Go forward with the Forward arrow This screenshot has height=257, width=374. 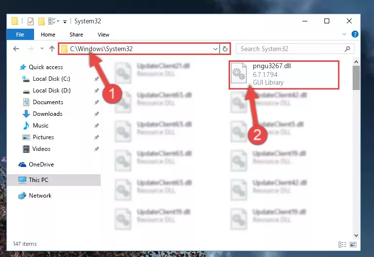[x=31, y=49]
